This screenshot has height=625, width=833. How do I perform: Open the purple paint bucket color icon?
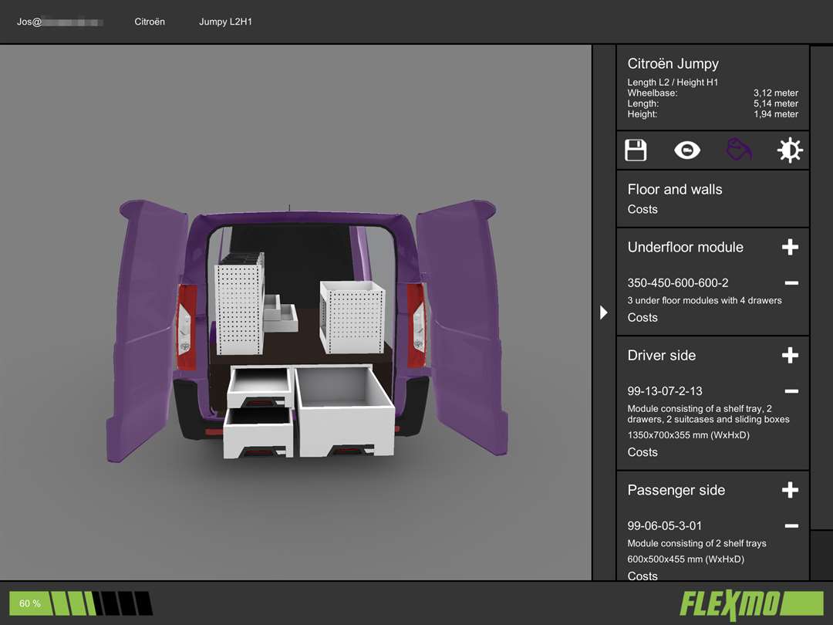coord(739,150)
